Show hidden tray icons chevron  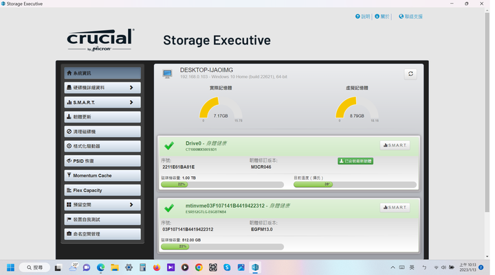click(x=393, y=267)
